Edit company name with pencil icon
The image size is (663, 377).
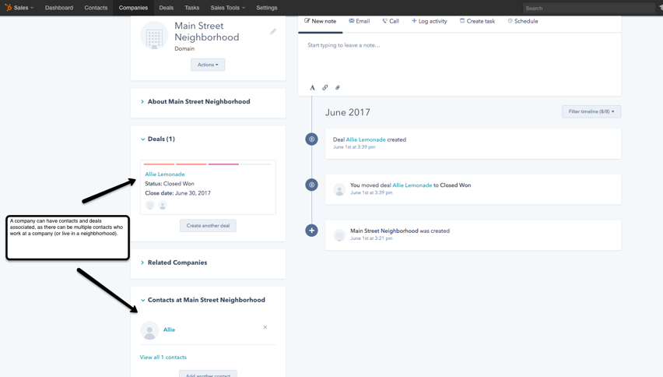click(x=273, y=31)
